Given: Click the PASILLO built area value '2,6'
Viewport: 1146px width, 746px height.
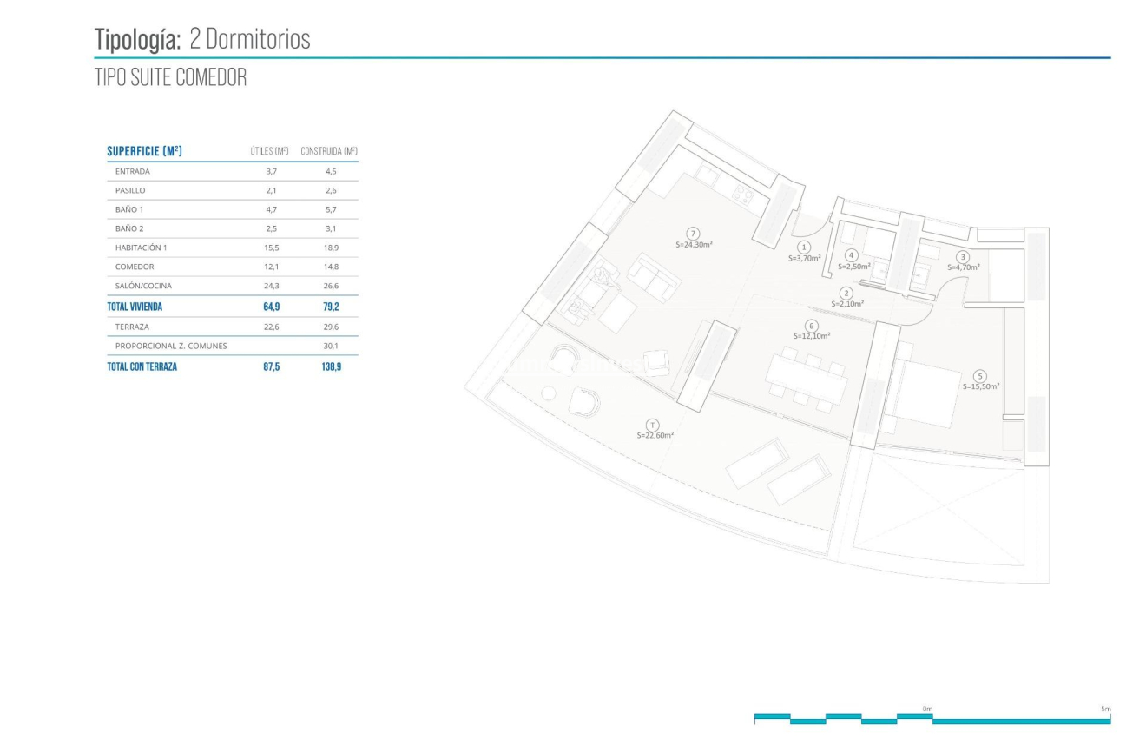Looking at the screenshot, I should 331,190.
